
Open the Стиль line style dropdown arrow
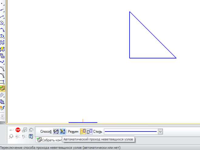point(160,132)
